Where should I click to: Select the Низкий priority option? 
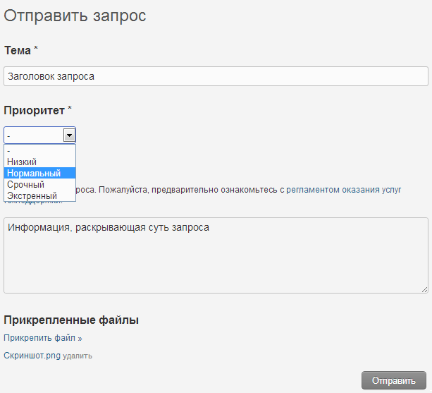click(22, 162)
